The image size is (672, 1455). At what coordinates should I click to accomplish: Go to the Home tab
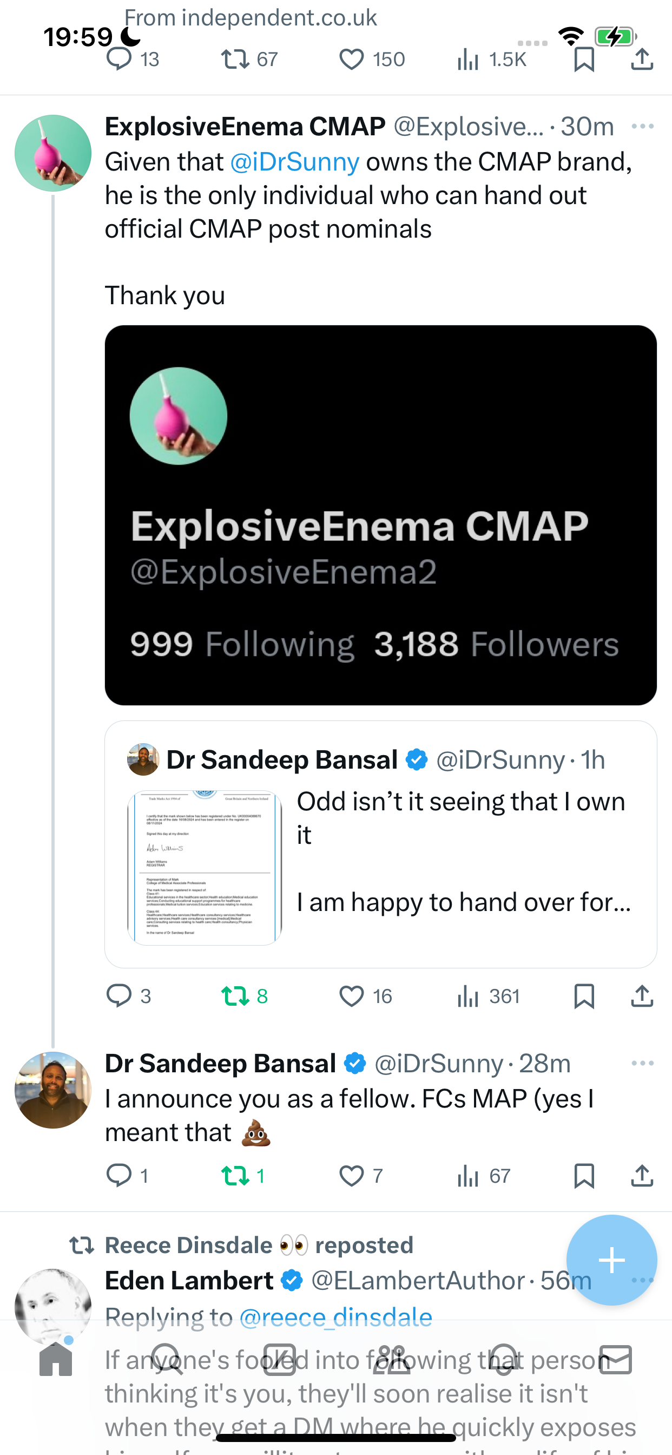coord(56,1360)
